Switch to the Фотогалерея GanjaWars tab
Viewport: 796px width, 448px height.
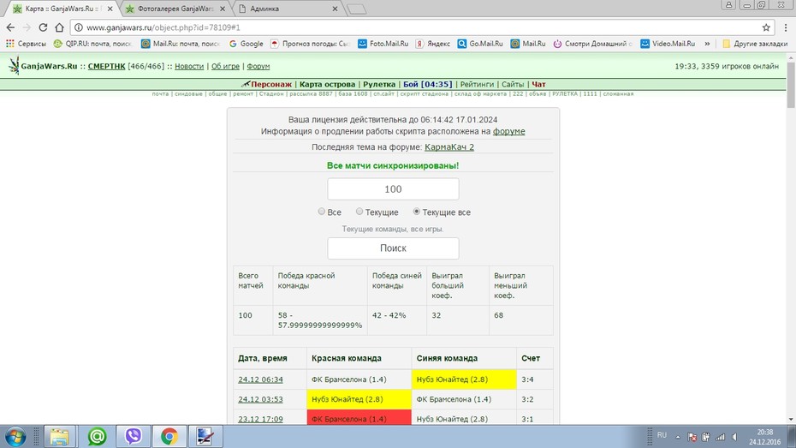point(175,9)
